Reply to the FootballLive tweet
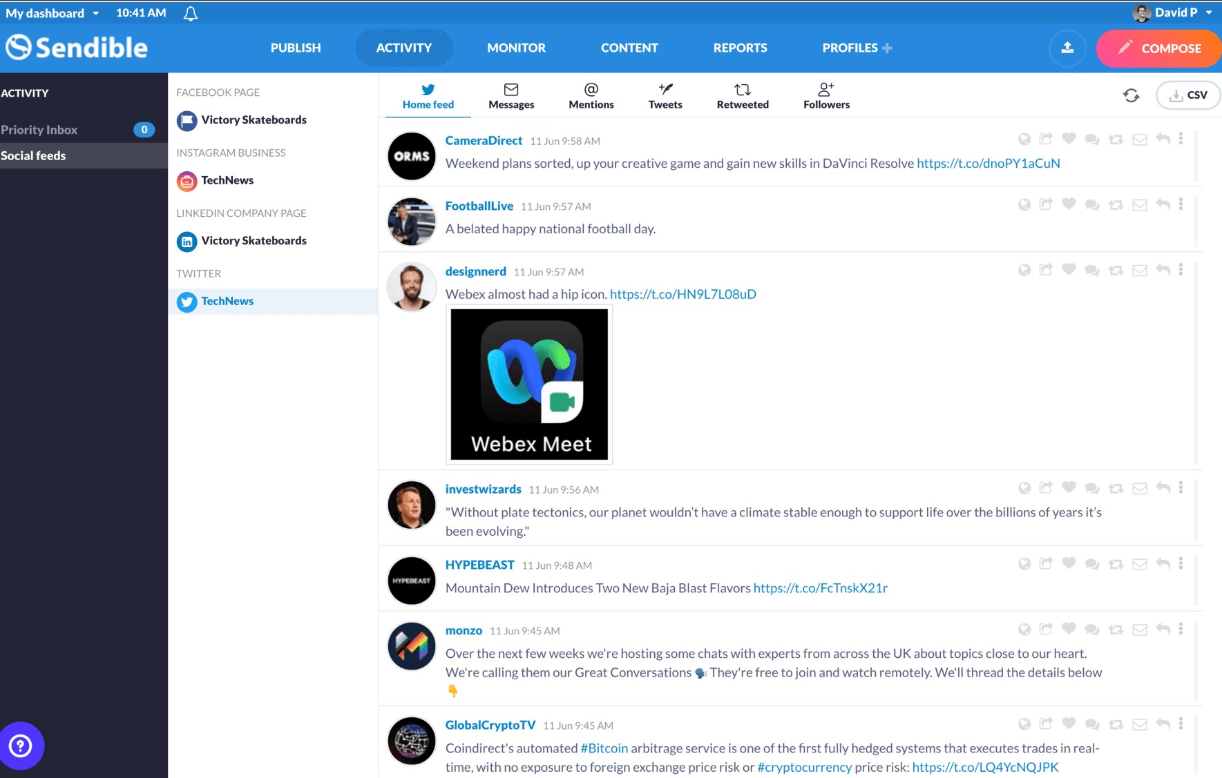 (1163, 205)
